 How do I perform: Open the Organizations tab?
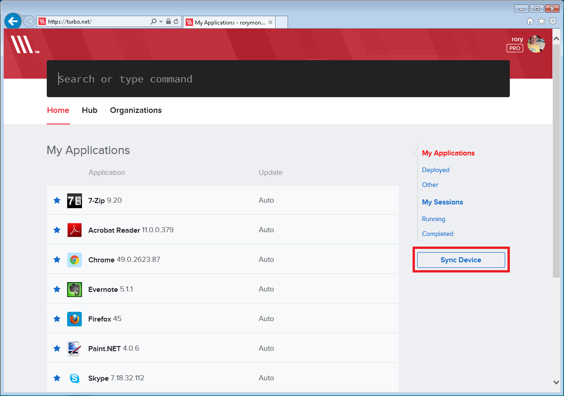[x=136, y=110]
